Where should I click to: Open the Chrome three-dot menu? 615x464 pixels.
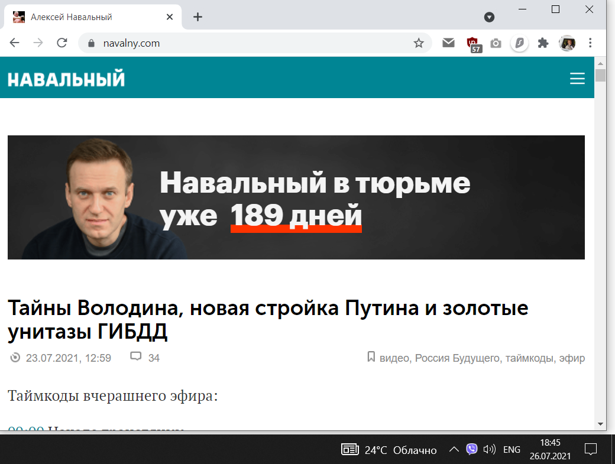click(x=590, y=43)
